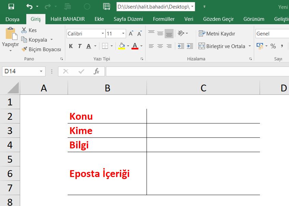
Task: Toggle bold K formatting
Action: coord(71,46)
